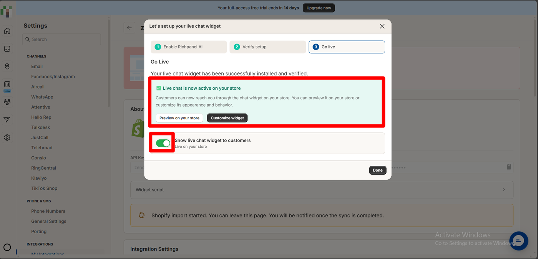Click Preview on your store button
538x259 pixels.
coord(179,118)
